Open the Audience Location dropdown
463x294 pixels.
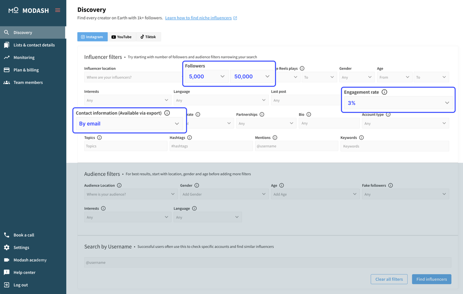point(131,194)
